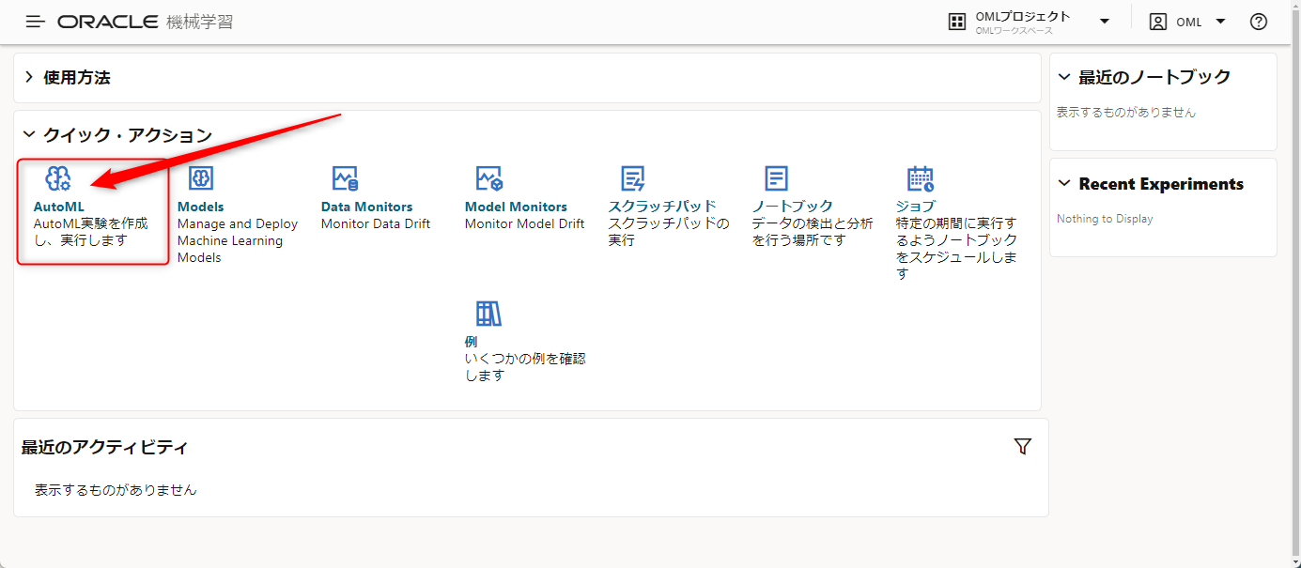
Task: Click 'Manage and Deploy Machine Learning Models' text
Action: point(238,240)
